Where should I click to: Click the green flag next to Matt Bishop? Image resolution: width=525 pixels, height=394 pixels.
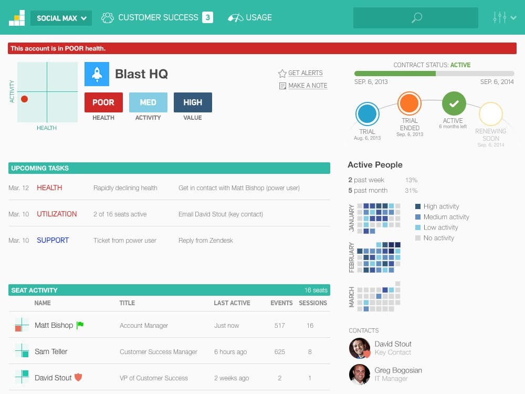tap(80, 325)
